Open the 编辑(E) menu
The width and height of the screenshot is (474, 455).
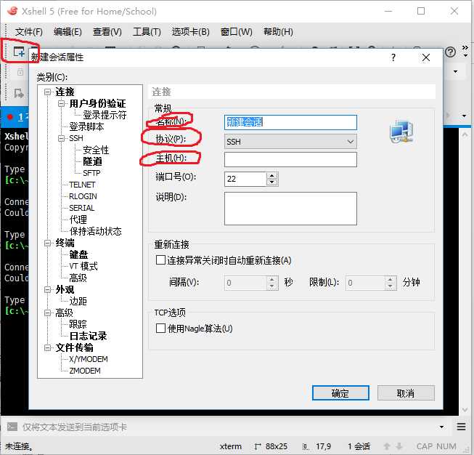(x=68, y=31)
